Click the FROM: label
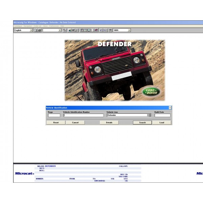The width and height of the screenshot is (203, 203). click(72, 179)
